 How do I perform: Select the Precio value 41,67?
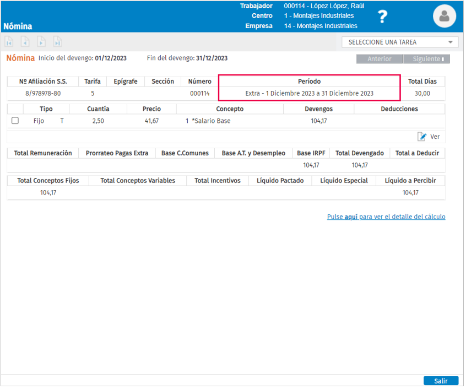pos(151,121)
